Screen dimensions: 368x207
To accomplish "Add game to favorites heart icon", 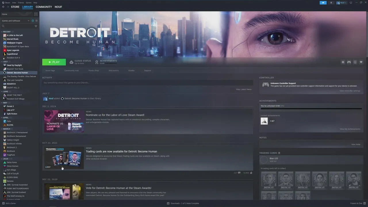I will tap(361, 62).
